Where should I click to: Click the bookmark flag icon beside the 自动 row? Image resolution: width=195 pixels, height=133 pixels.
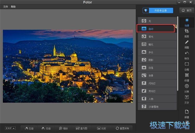click(175, 26)
